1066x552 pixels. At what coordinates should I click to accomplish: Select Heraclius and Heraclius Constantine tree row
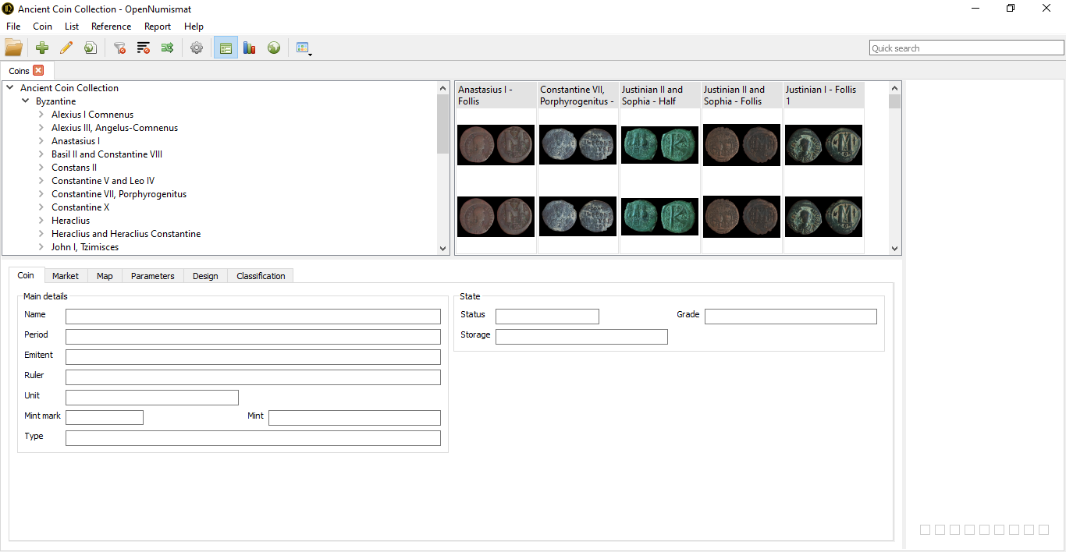pos(126,234)
